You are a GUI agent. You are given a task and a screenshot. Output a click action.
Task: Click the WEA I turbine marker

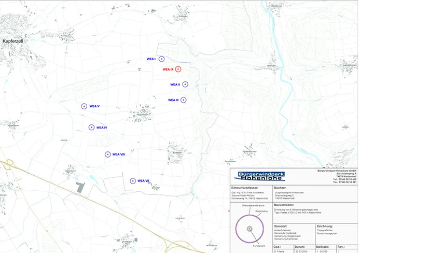pyautogui.click(x=161, y=59)
